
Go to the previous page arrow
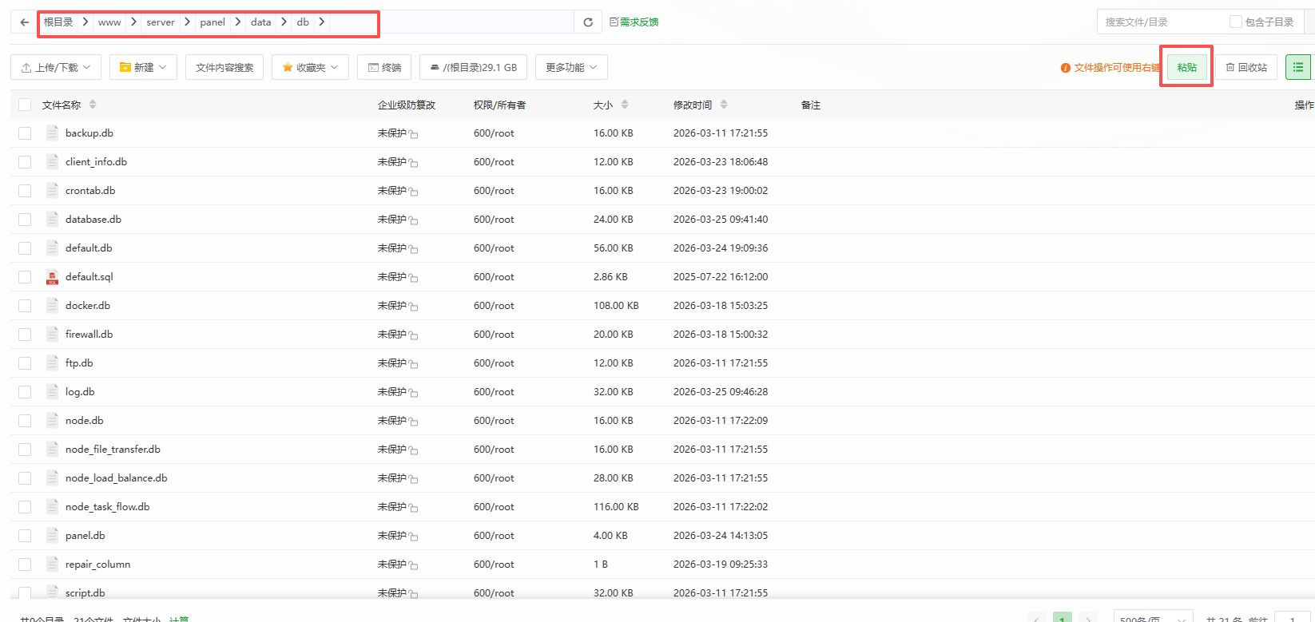pyautogui.click(x=1037, y=618)
